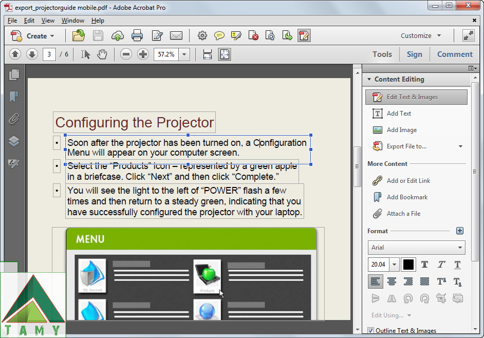The height and width of the screenshot is (338, 484).
Task: Open the Page Thumbnails panel icon
Action: point(14,74)
